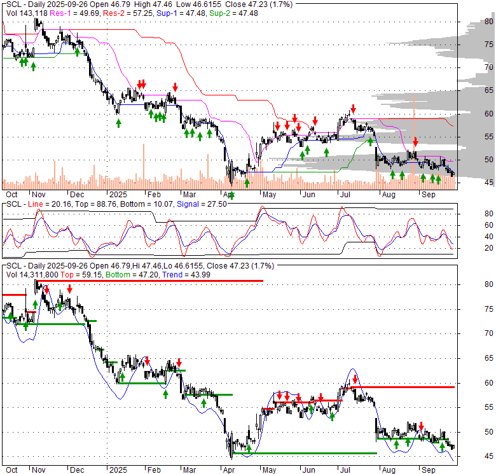Select the bottom chart's SCL Daily title line
Image resolution: width=496 pixels, height=474 pixels.
click(140, 266)
